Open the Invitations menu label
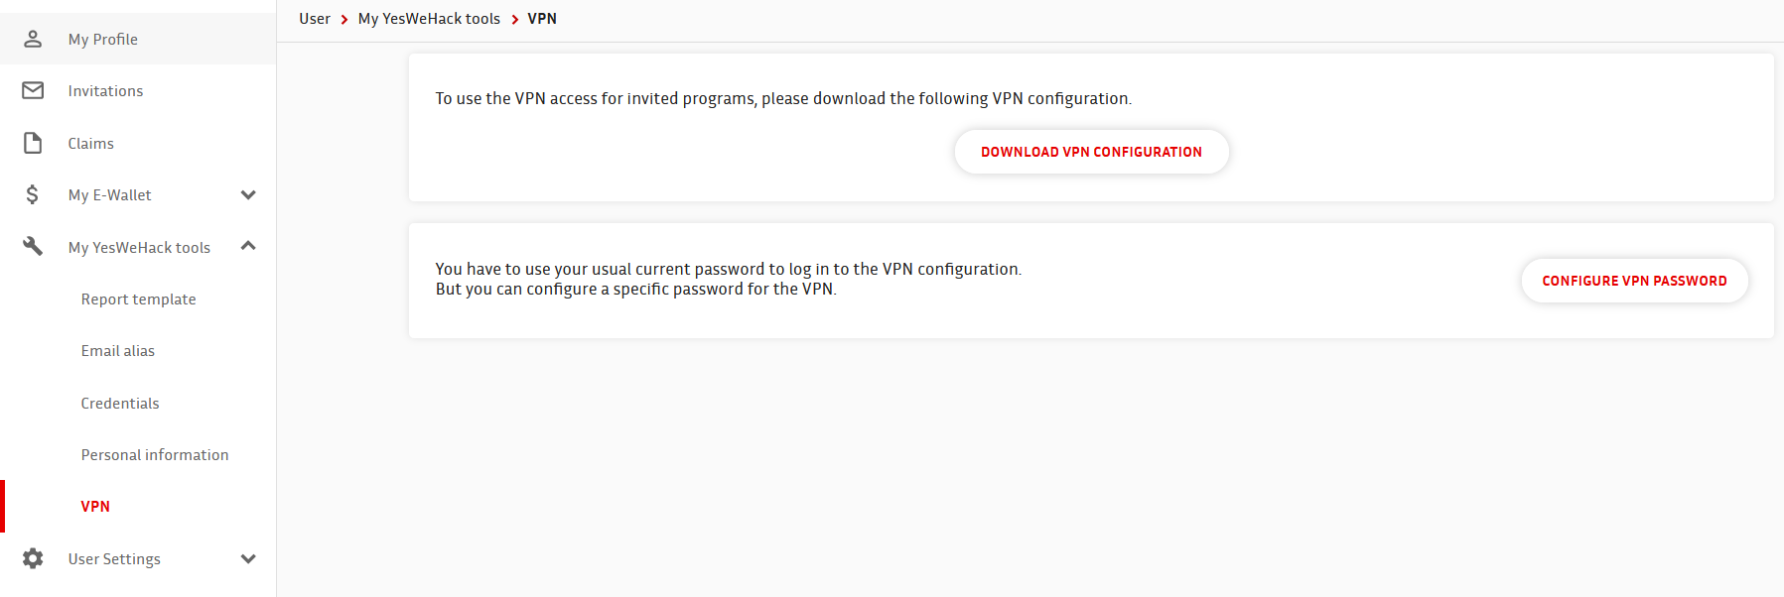This screenshot has width=1784, height=597. click(105, 90)
